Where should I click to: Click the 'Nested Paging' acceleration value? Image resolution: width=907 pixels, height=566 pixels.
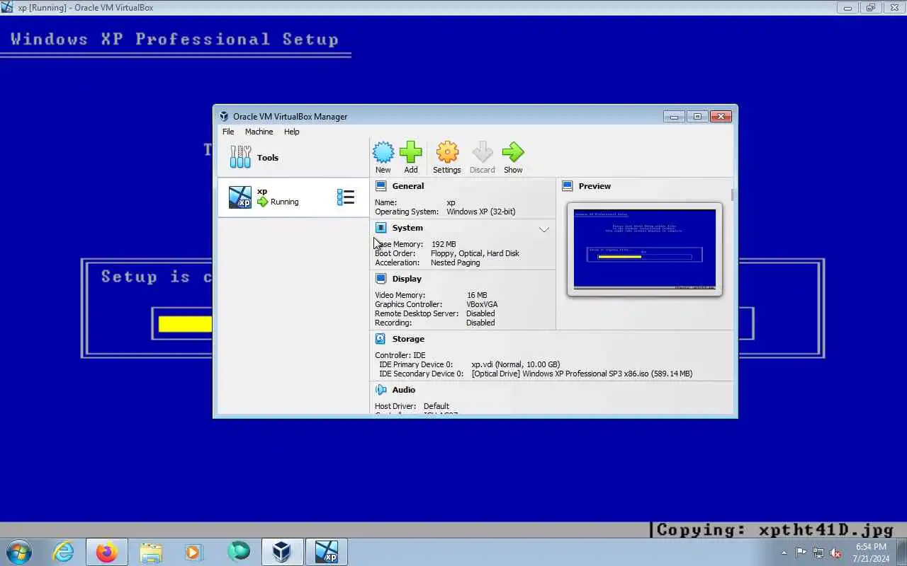(455, 262)
